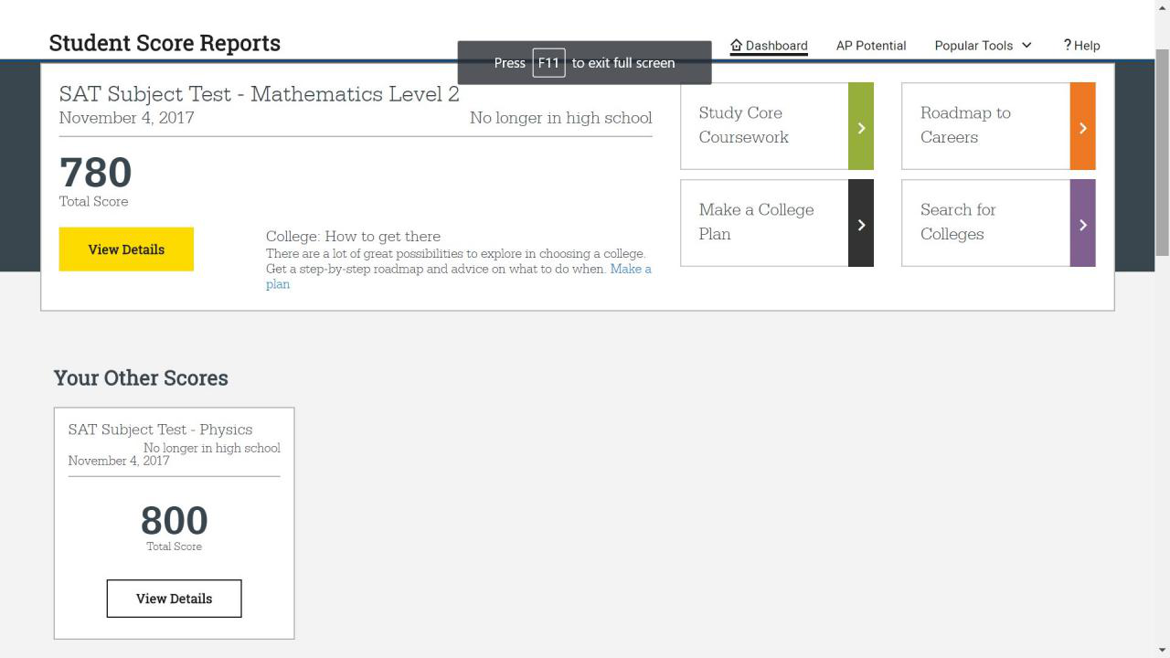Click the green arrow on Study Core Coursework
The height and width of the screenshot is (658, 1170).
861,126
